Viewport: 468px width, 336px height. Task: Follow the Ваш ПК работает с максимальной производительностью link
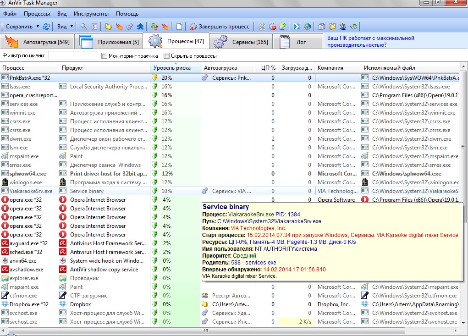point(371,41)
